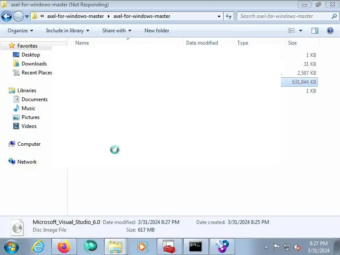Open the Documents library
This screenshot has height=255, width=340.
[34, 99]
